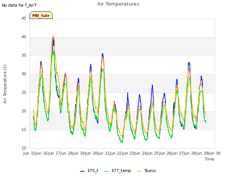
Task: Click the li77_temp green legend swatch
Action: [106, 171]
